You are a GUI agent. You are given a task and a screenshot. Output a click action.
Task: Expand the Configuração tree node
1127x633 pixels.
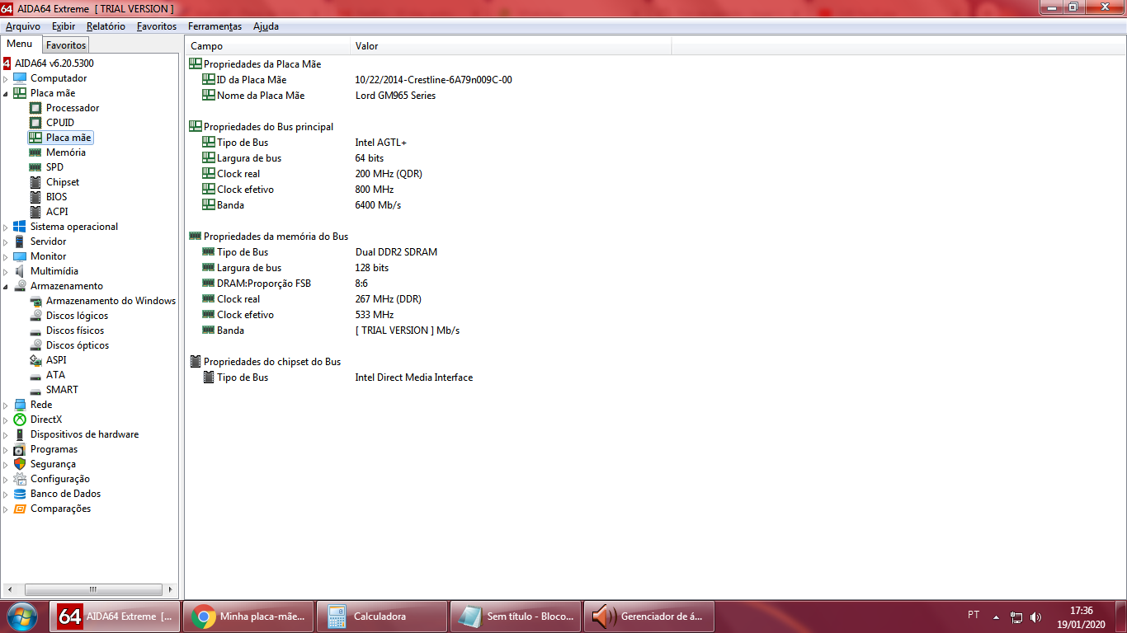tap(6, 480)
